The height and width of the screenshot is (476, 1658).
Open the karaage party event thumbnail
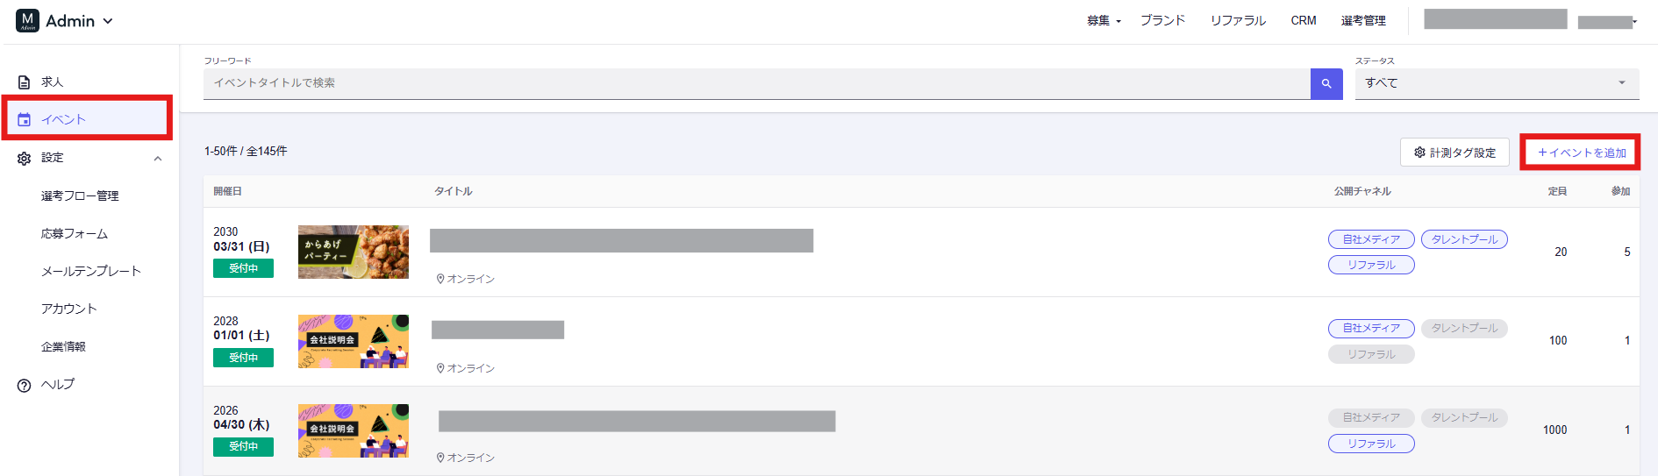(x=353, y=252)
